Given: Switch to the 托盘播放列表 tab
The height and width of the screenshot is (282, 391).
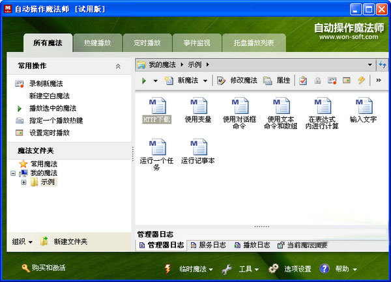Looking at the screenshot, I should [254, 43].
